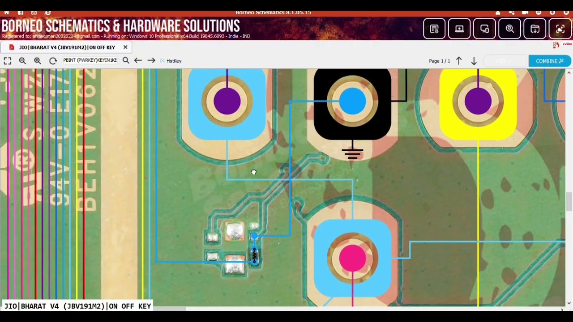Go to next page with down arrow
The width and height of the screenshot is (573, 322).
pos(474,61)
